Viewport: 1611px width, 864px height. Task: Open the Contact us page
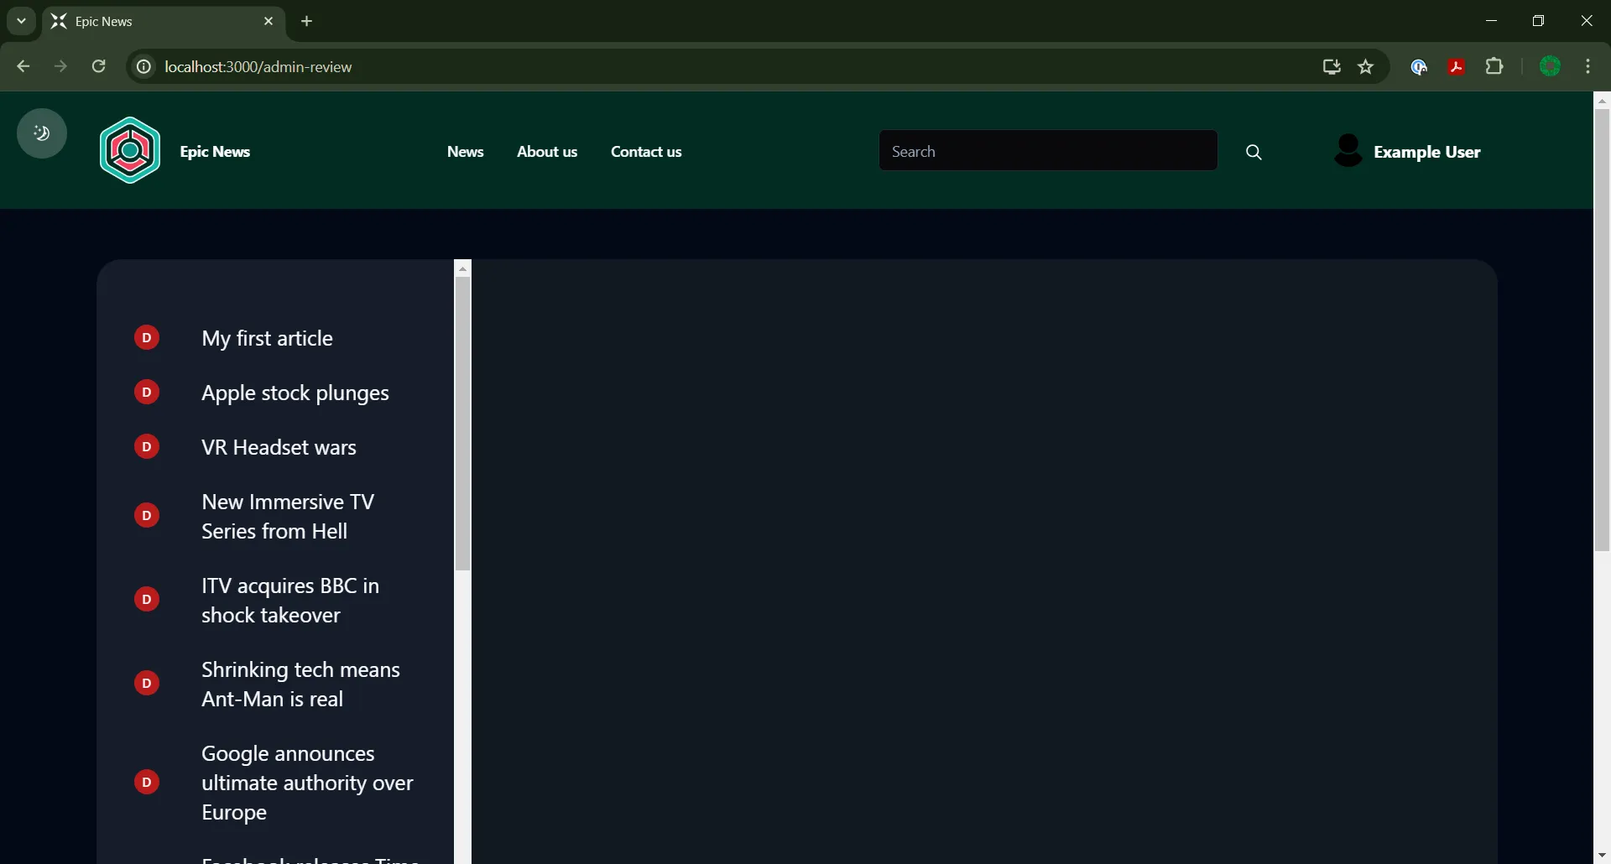646,152
